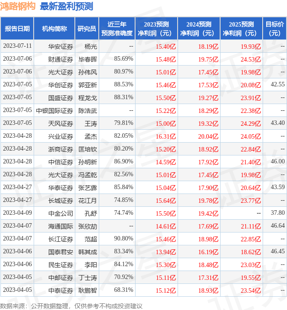The image size is (287, 310).
Task: Click the 20.04亿 profit forecast
Action: [x=208, y=136]
